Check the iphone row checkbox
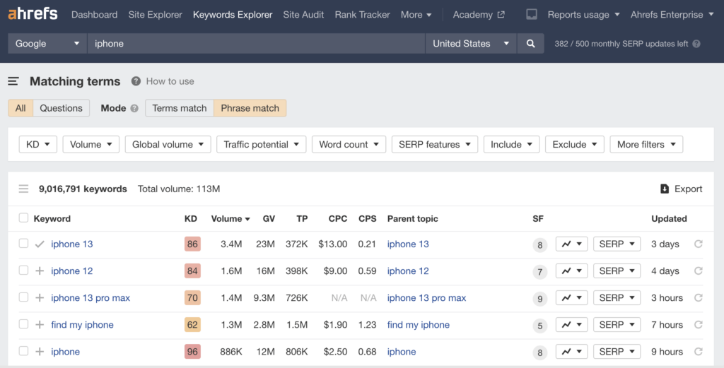Viewport: 724px width, 368px height. [x=23, y=350]
